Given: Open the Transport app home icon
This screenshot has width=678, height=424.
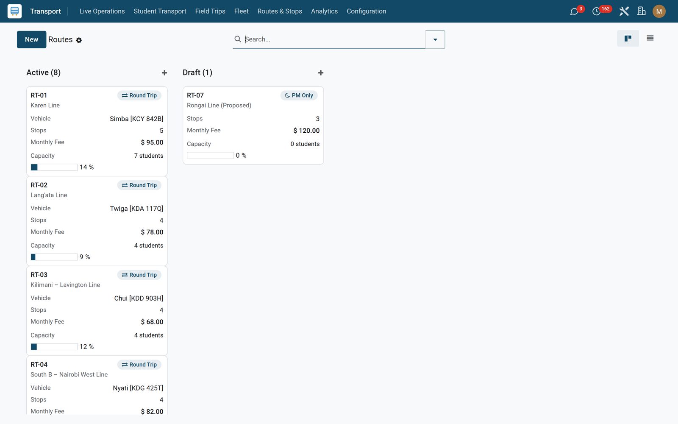Looking at the screenshot, I should coord(14,11).
